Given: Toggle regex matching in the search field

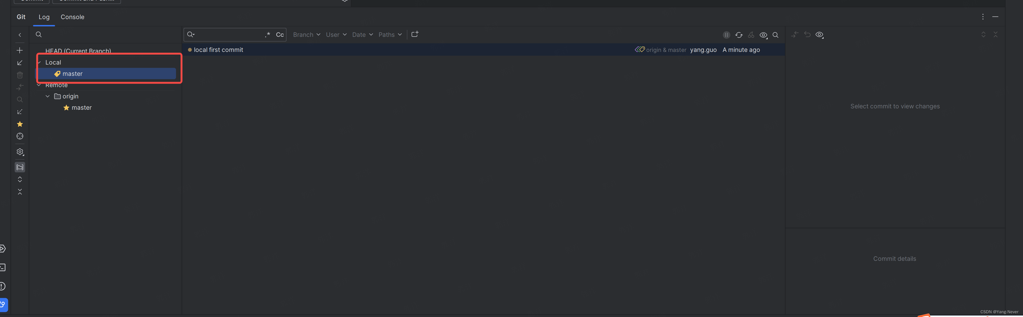Looking at the screenshot, I should [268, 35].
